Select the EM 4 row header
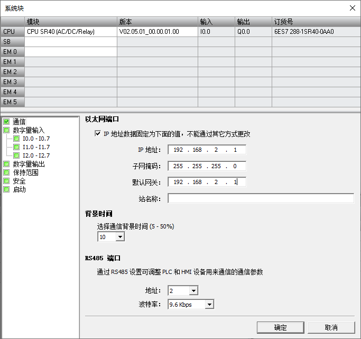The width and height of the screenshot is (361, 339). click(13, 92)
